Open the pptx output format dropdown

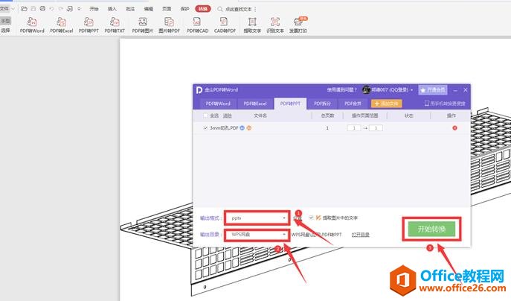point(257,218)
